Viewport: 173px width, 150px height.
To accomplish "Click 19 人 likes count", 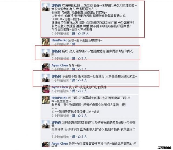I will 85,33.
